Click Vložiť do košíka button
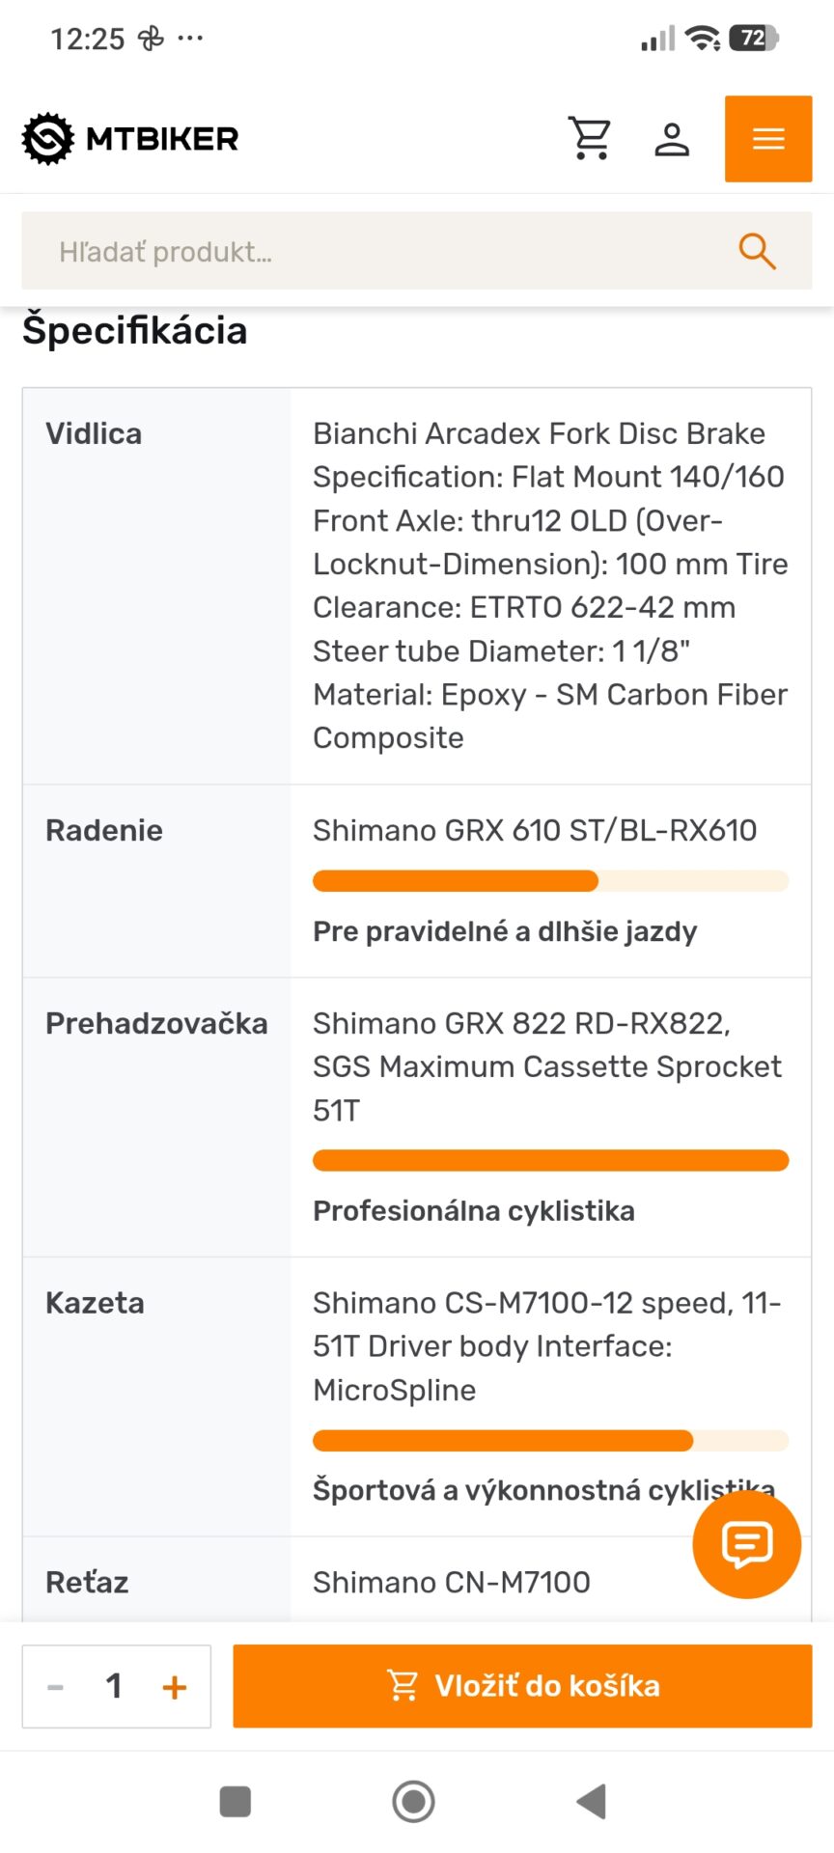This screenshot has height=1853, width=834. point(522,1686)
